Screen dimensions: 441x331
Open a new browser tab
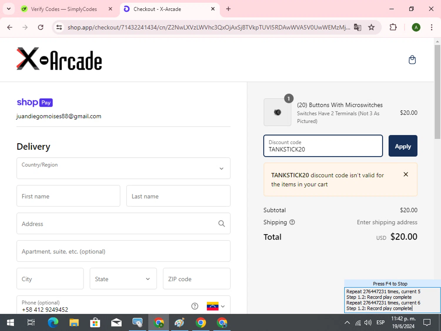coord(228,9)
